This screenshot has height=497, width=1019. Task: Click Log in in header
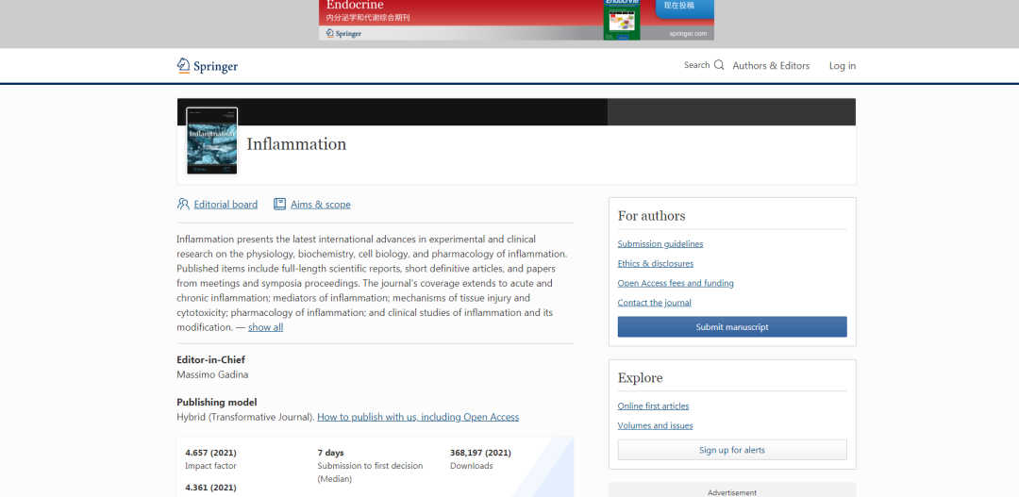[842, 66]
